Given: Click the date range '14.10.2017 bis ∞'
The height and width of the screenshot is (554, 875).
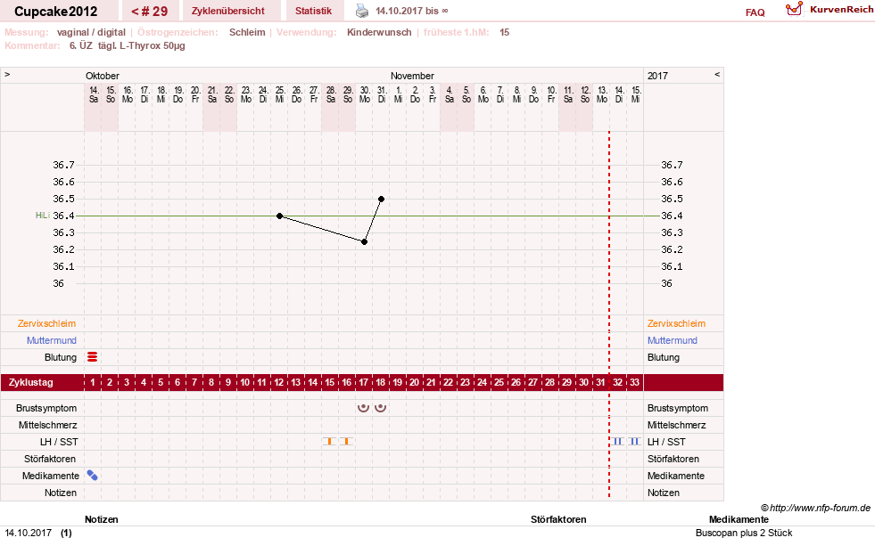Looking at the screenshot, I should (x=412, y=11).
